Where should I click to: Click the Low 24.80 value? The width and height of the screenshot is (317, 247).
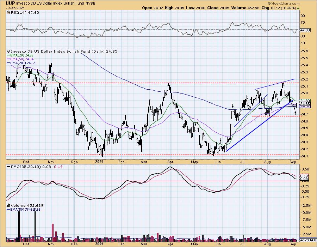pyautogui.click(x=195, y=8)
